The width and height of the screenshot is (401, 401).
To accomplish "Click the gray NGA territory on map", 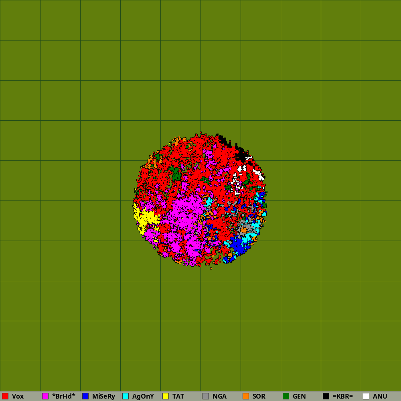I will (245, 225).
